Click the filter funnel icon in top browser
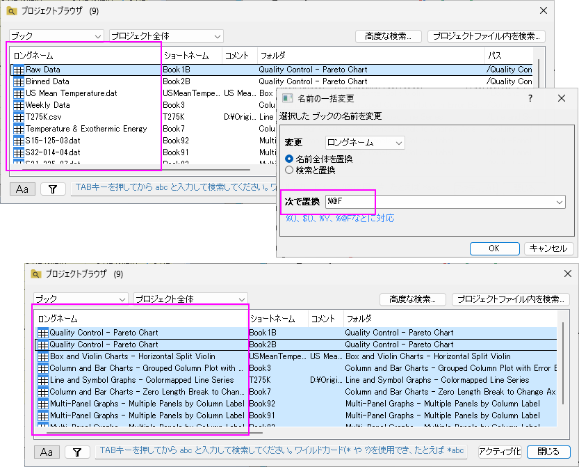 (53, 189)
